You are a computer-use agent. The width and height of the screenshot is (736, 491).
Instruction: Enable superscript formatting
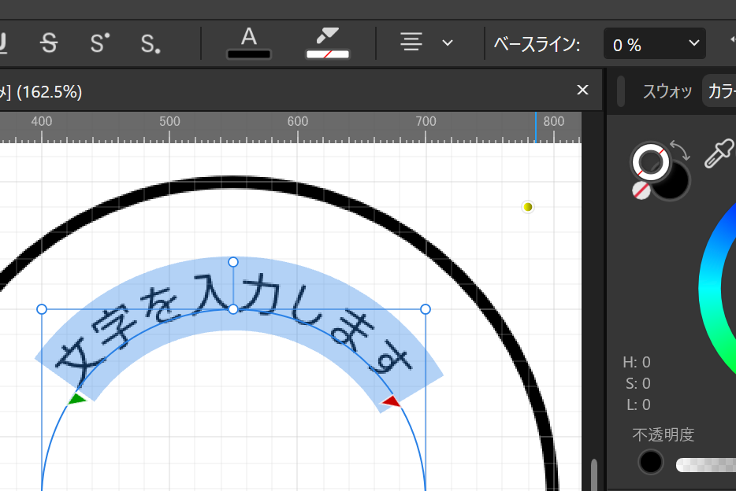tap(99, 43)
